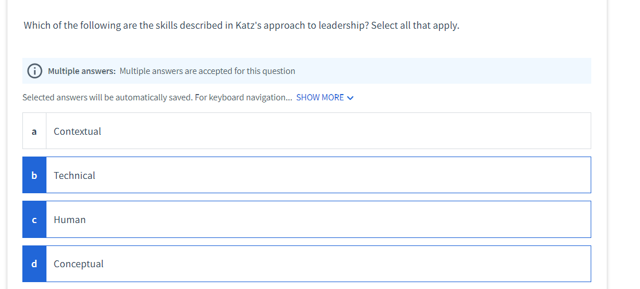Image resolution: width=640 pixels, height=289 pixels.
Task: Click the bold 'Multiple answers:' label
Action: pos(81,71)
